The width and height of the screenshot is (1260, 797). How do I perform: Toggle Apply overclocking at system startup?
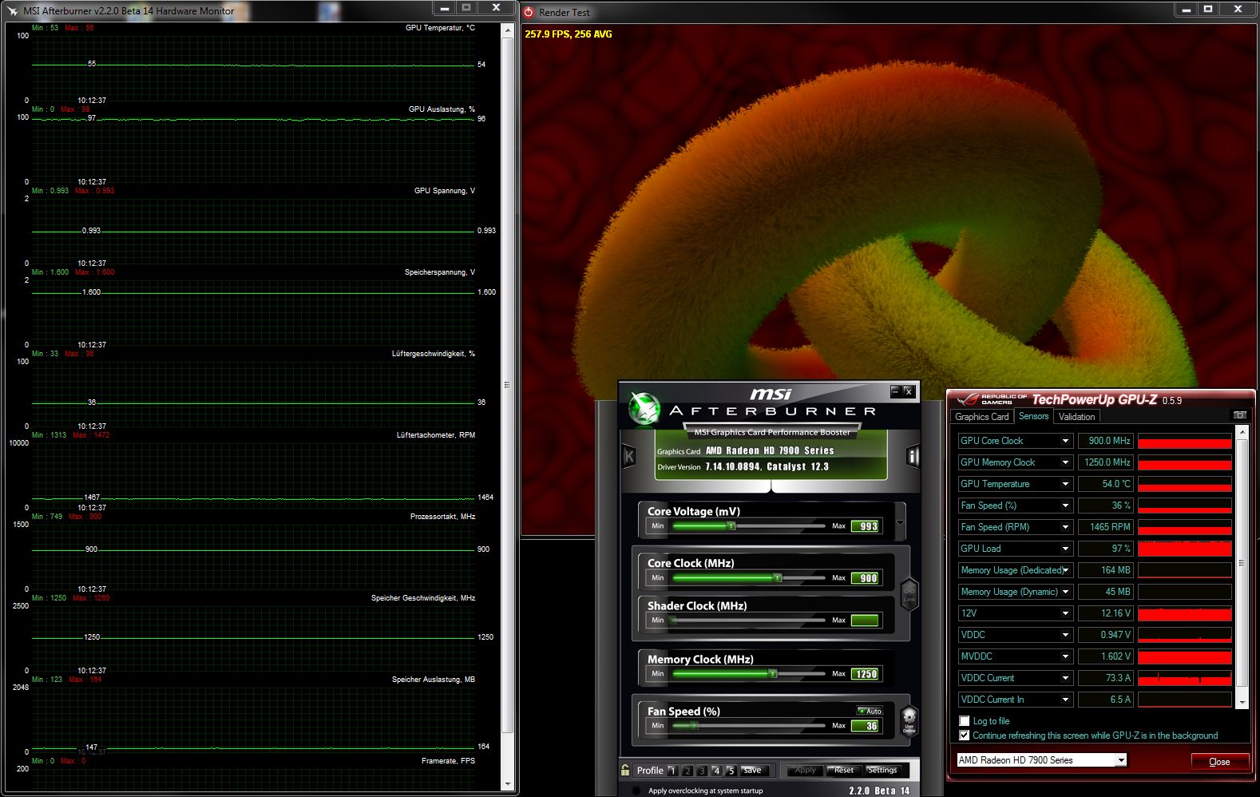636,791
